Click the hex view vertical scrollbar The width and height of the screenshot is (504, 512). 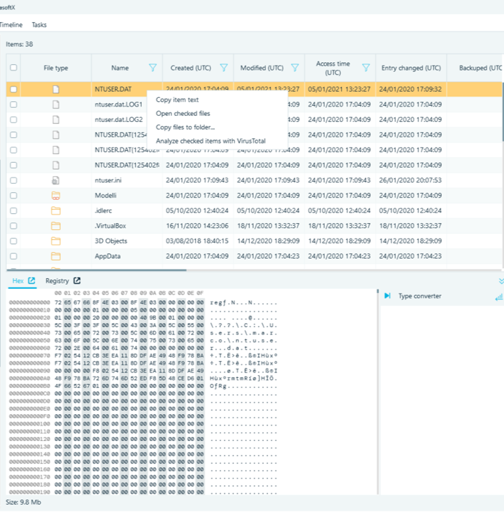[x=378, y=392]
